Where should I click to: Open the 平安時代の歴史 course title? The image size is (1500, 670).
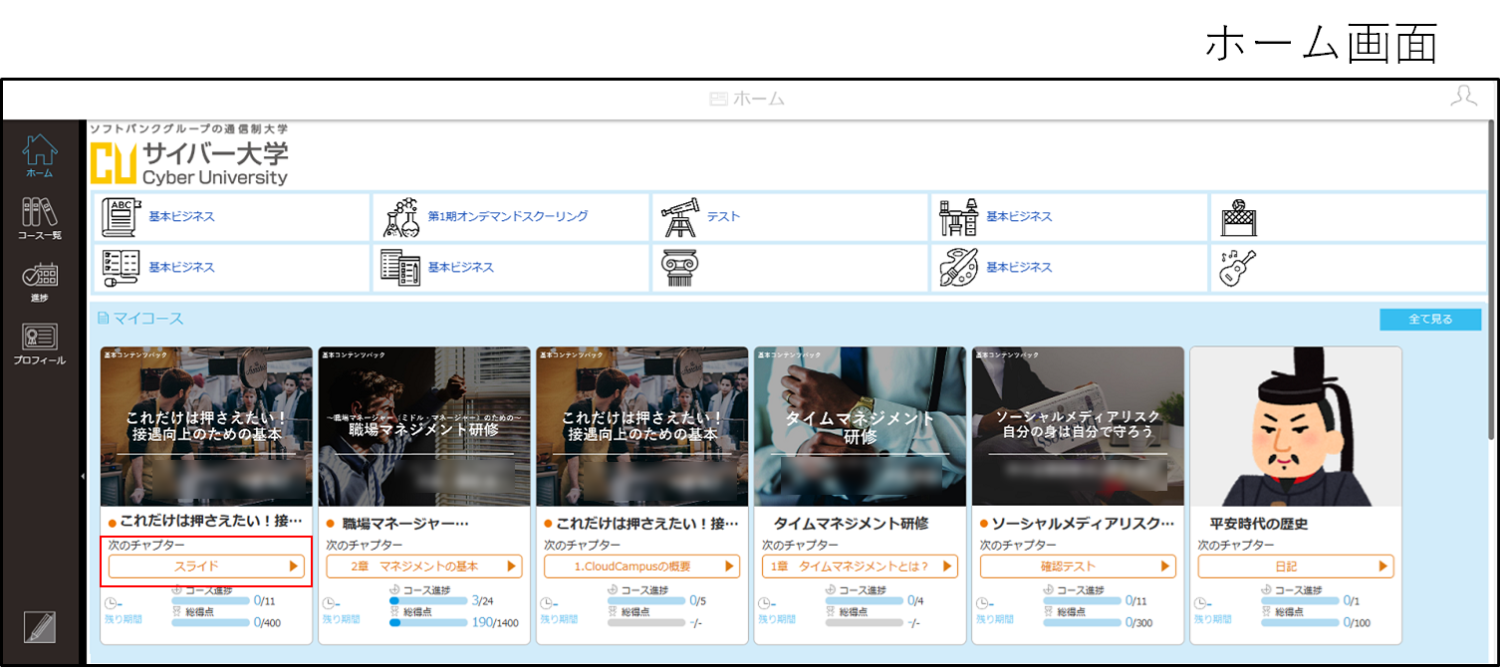pyautogui.click(x=1258, y=523)
